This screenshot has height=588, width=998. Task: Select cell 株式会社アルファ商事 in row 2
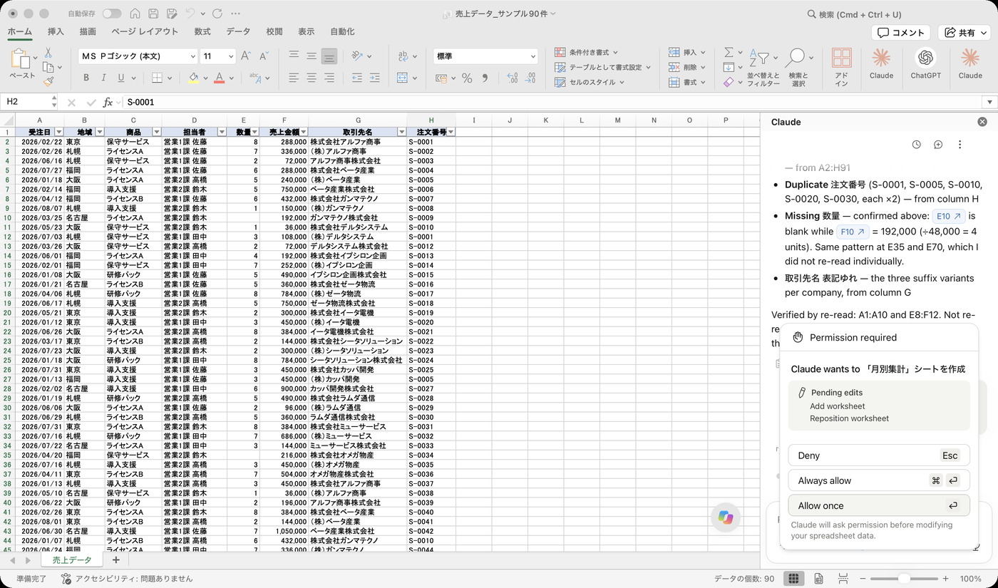(357, 142)
